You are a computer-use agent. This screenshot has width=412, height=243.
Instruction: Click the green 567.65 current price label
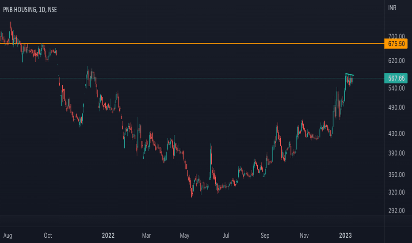396,78
